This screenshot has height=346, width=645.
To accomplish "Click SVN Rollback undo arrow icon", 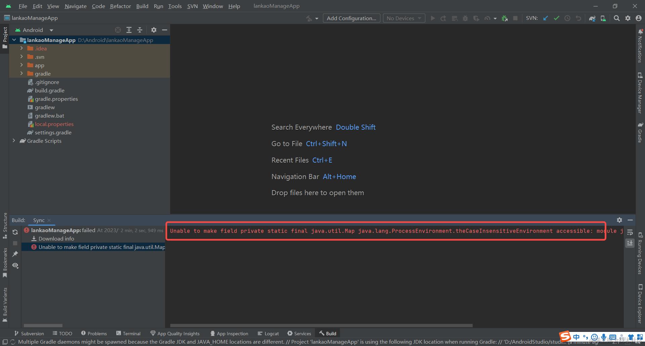I will click(x=578, y=18).
